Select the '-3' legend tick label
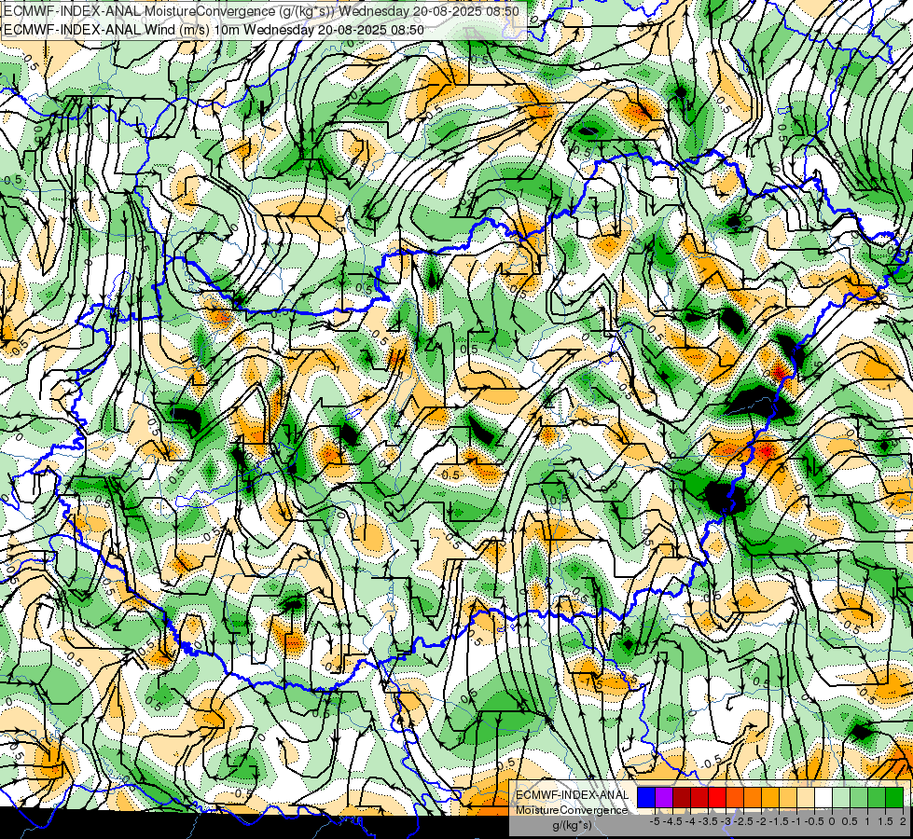The height and width of the screenshot is (839, 913). pyautogui.click(x=726, y=821)
